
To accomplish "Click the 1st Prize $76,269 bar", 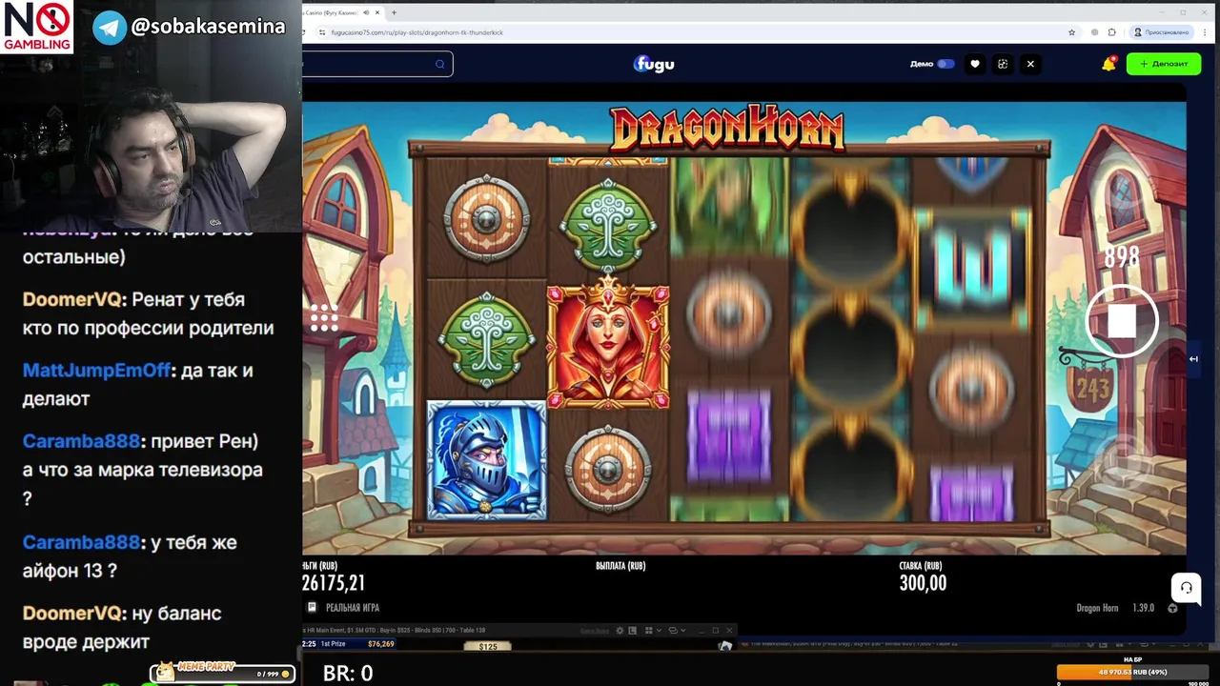I will point(357,644).
